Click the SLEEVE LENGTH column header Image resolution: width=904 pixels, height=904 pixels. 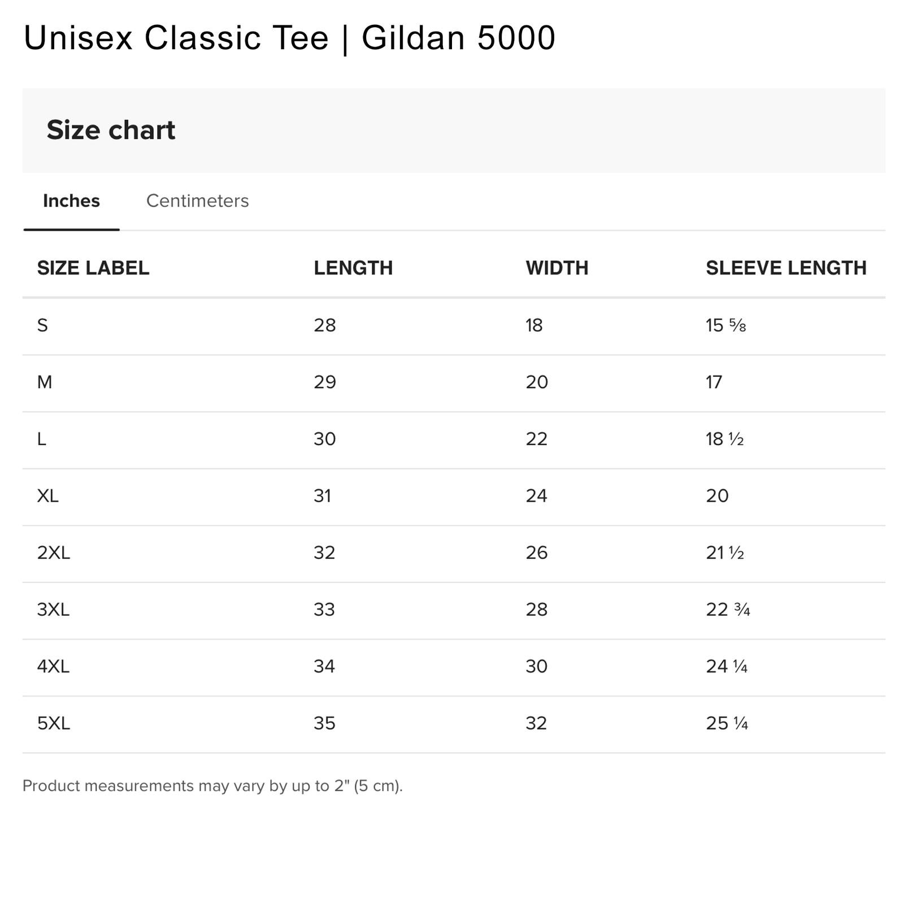[786, 268]
